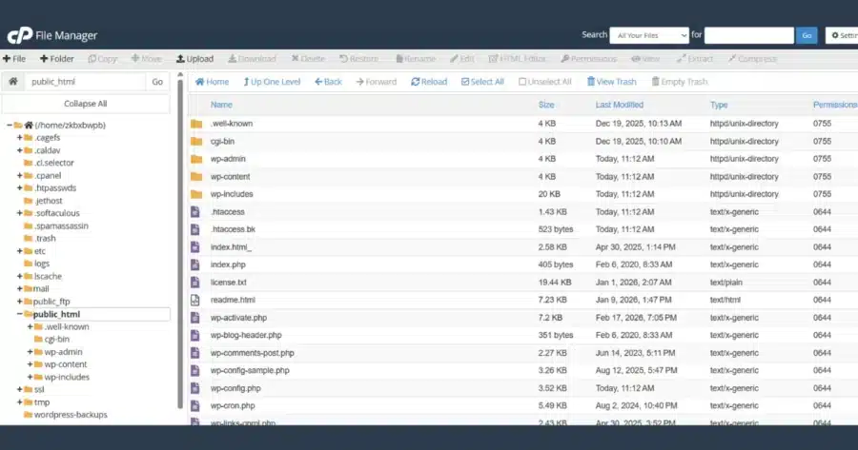The image size is (858, 450).
Task: Open the HTML Editor tool
Action: coord(517,58)
